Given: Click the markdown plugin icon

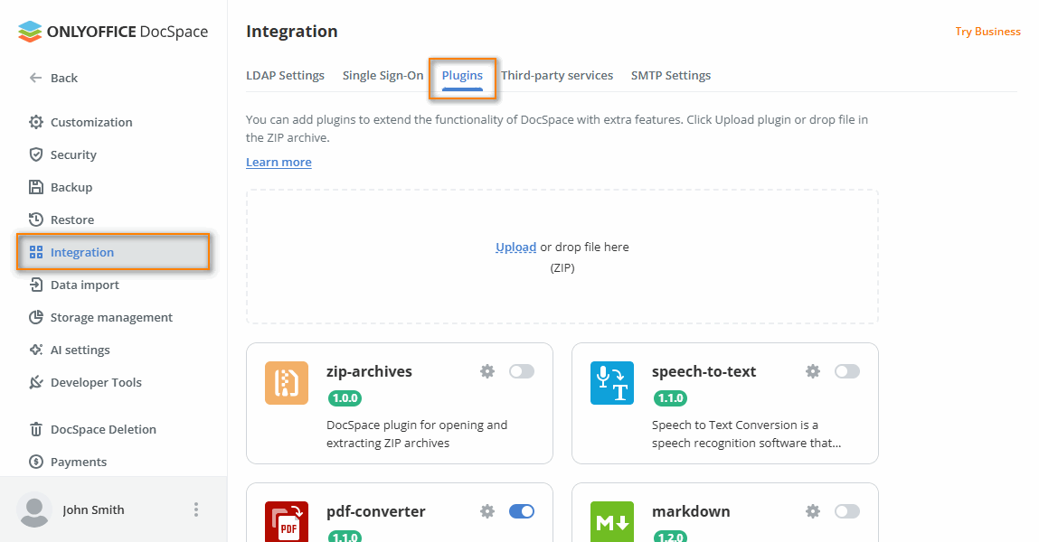Looking at the screenshot, I should 611,522.
